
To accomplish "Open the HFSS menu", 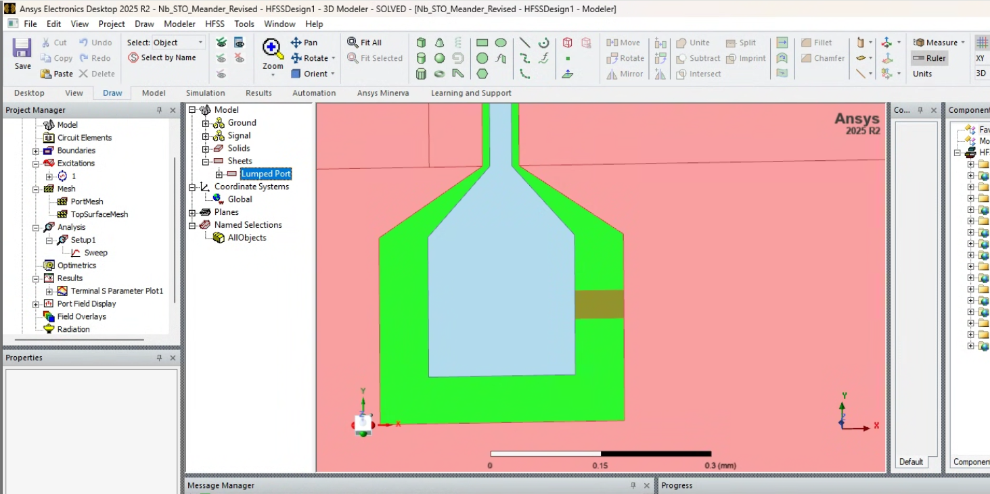I will click(215, 24).
